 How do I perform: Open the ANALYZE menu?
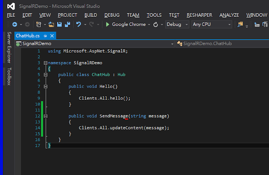(229, 15)
